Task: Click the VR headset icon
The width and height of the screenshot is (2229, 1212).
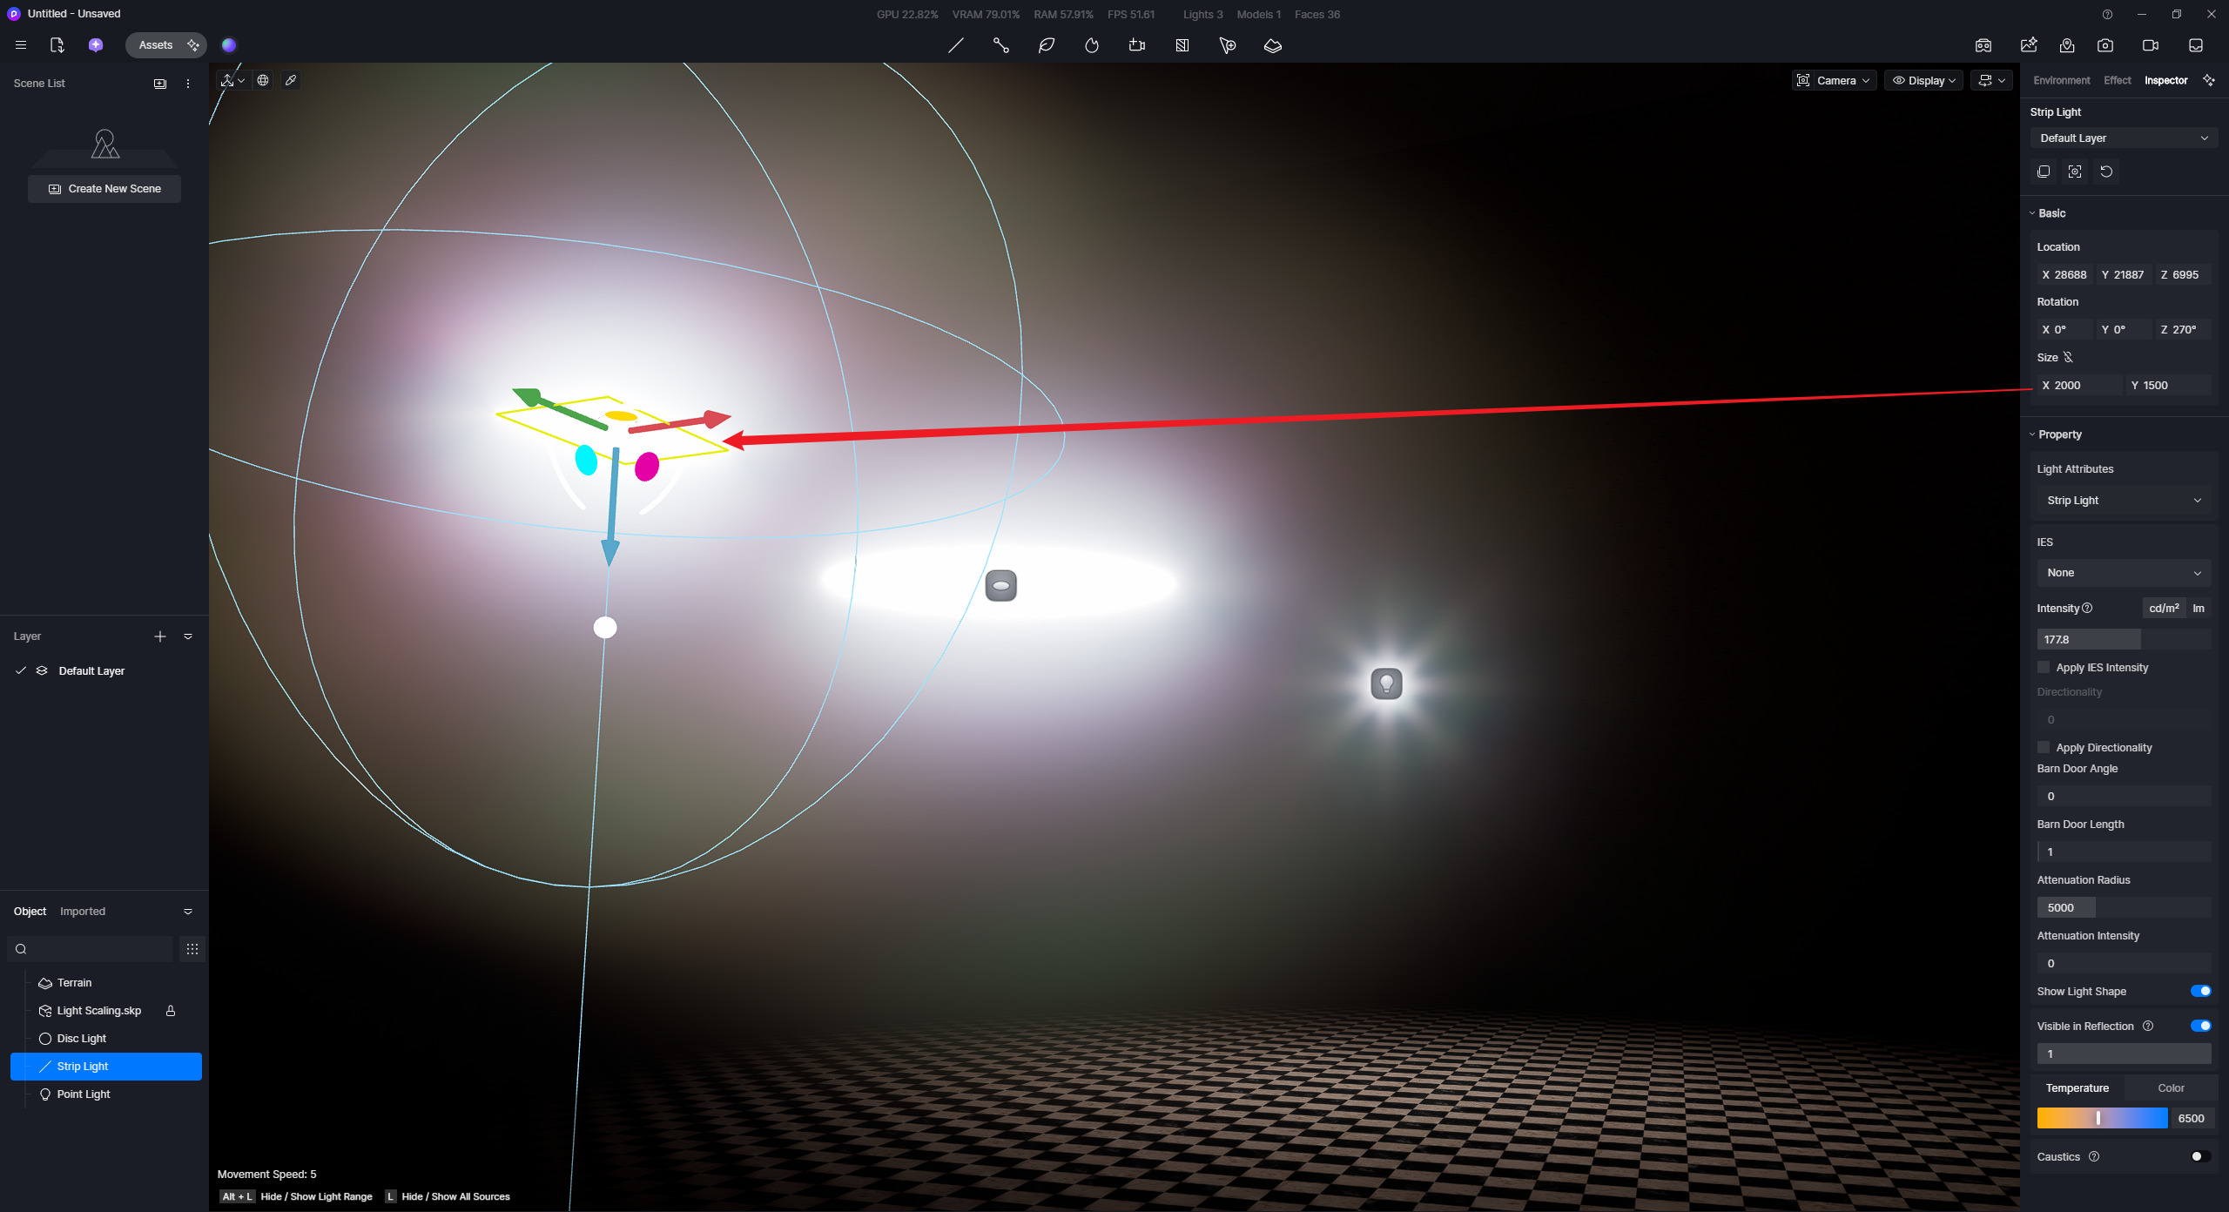Action: click(x=1983, y=45)
